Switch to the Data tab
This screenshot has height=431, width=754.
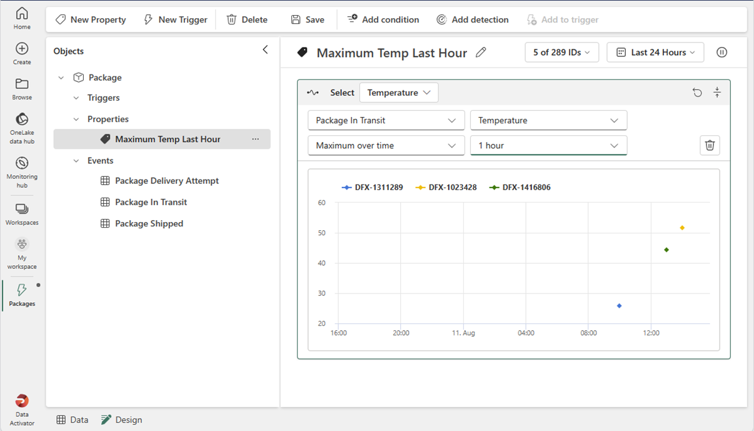click(72, 419)
